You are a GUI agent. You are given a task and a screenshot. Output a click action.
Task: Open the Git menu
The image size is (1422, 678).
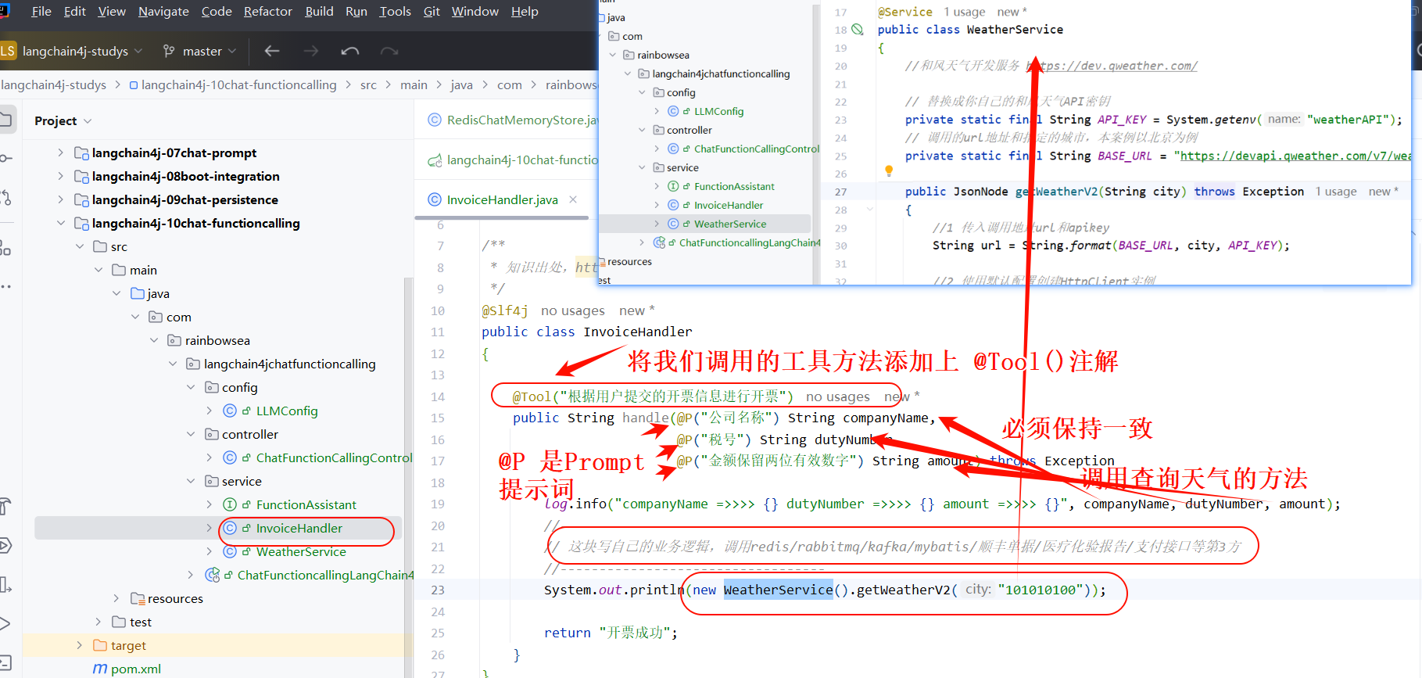432,11
